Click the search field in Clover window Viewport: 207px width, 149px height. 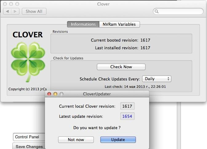(178, 11)
